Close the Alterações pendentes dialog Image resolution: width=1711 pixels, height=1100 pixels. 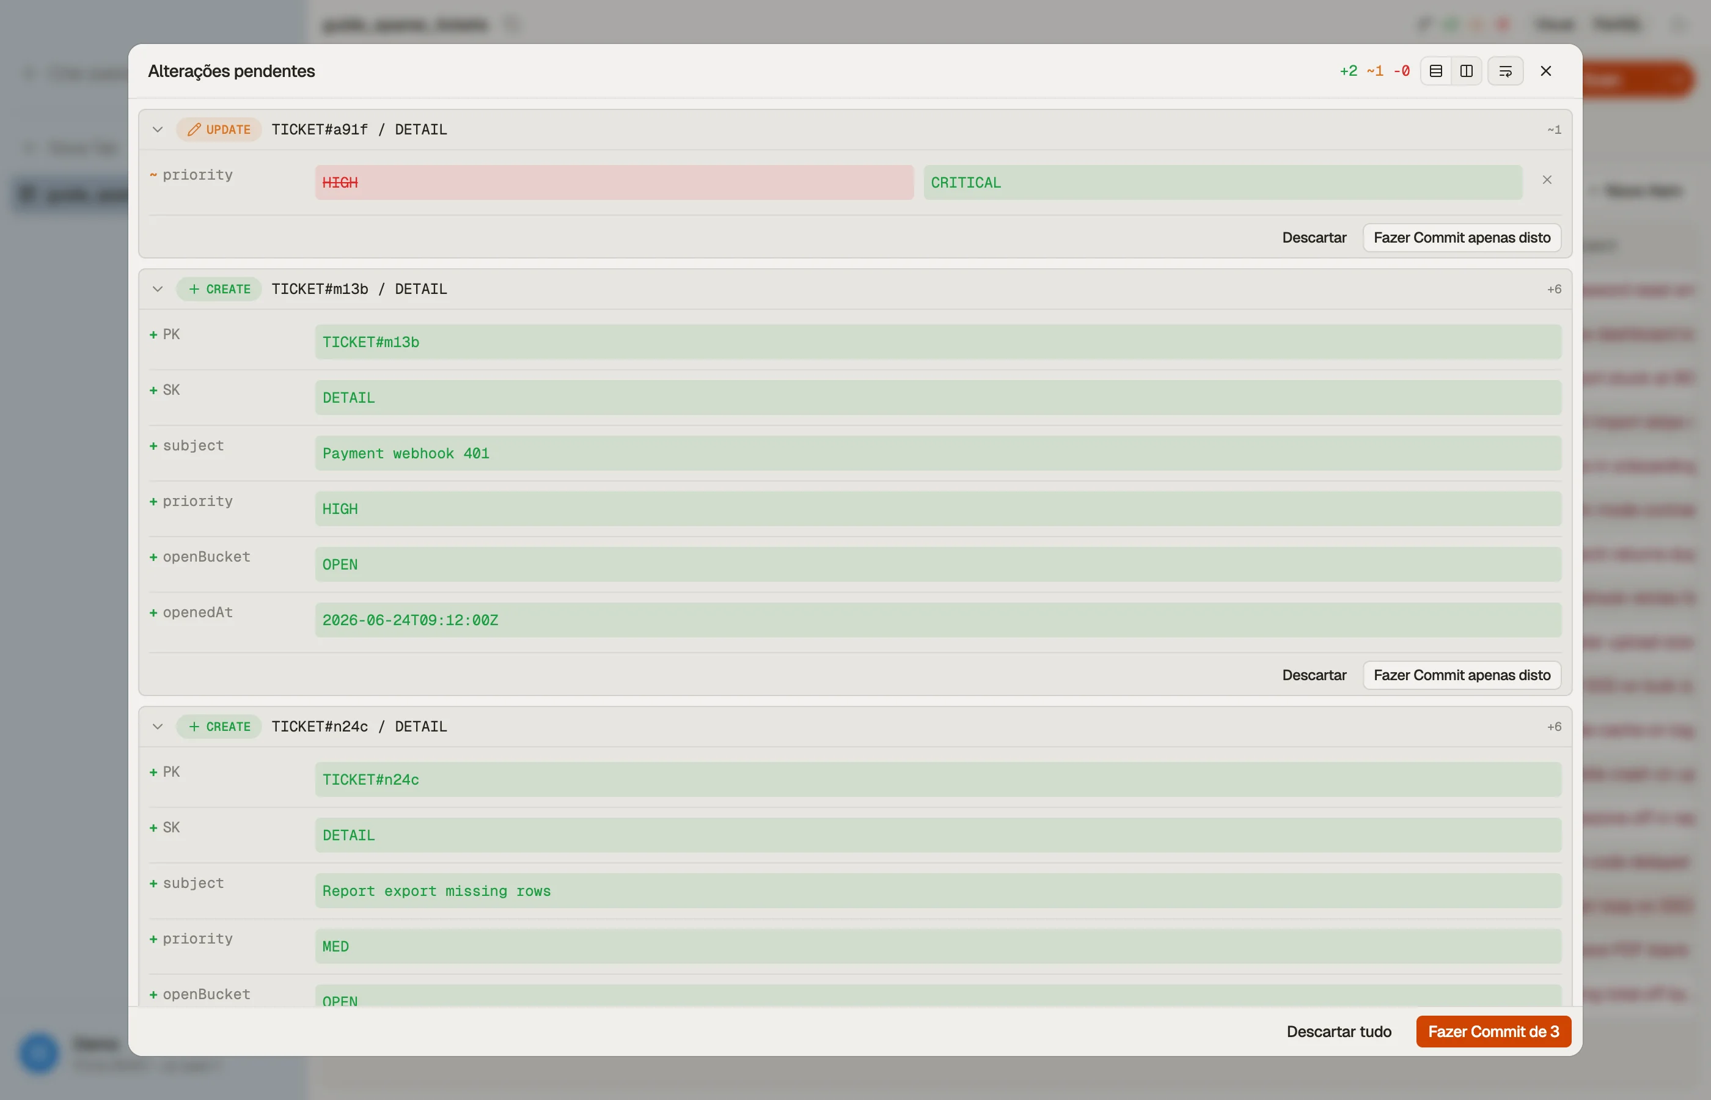coord(1546,71)
